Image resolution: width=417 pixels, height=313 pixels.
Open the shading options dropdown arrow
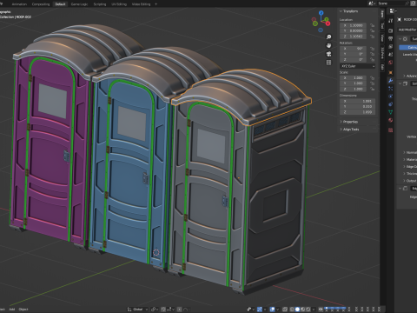coord(314,310)
